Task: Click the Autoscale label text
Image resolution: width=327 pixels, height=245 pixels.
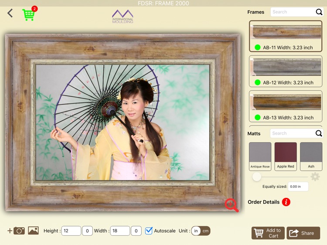Action: [165, 231]
